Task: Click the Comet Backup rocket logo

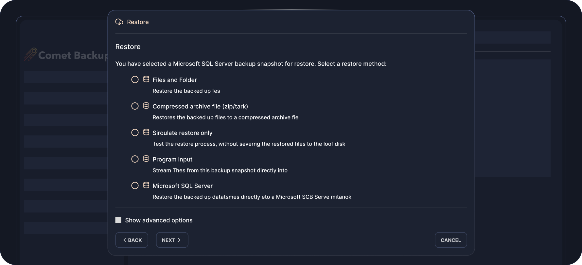Action: 30,55
